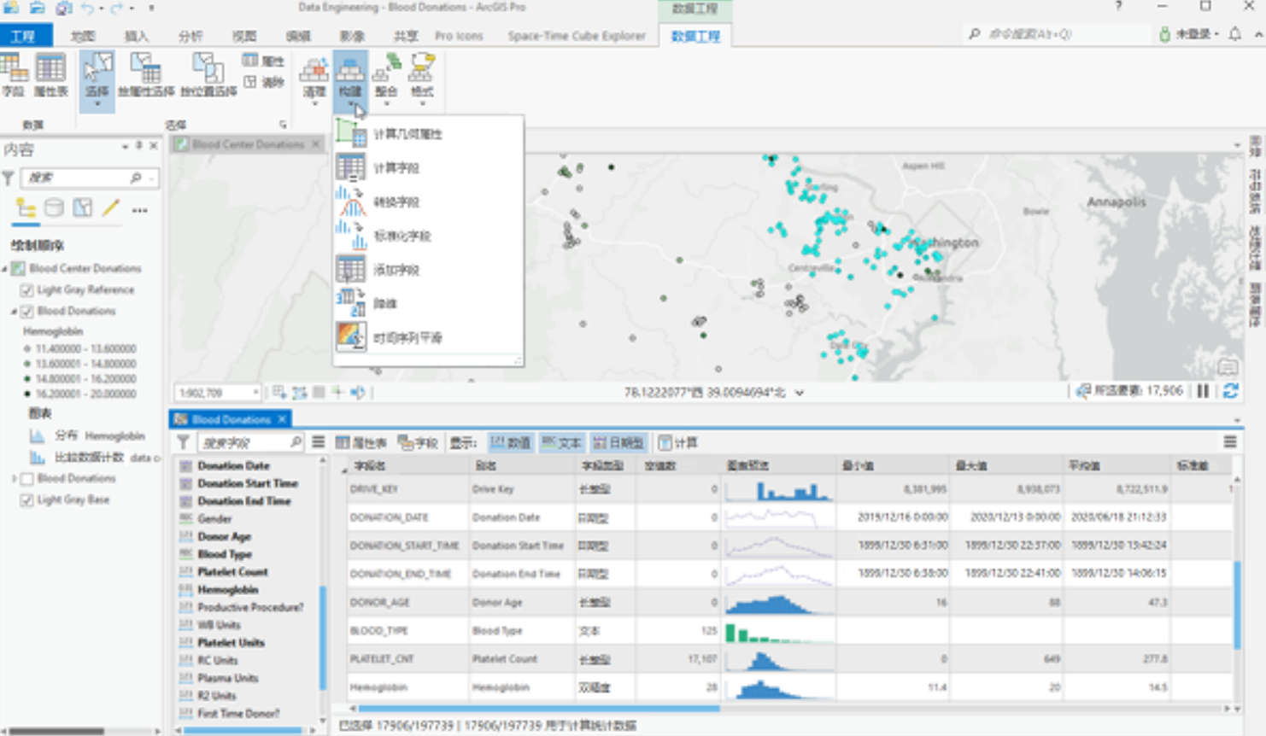Open statistics panel menu at right
Image resolution: width=1266 pixels, height=736 pixels.
(x=1230, y=441)
